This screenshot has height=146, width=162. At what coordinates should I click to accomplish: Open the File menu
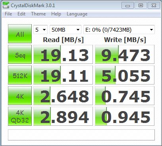click(x=8, y=14)
